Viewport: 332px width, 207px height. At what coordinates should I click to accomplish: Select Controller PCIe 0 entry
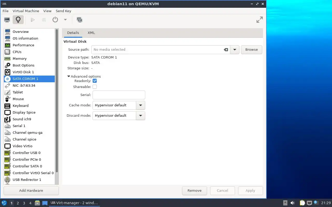pyautogui.click(x=29, y=159)
